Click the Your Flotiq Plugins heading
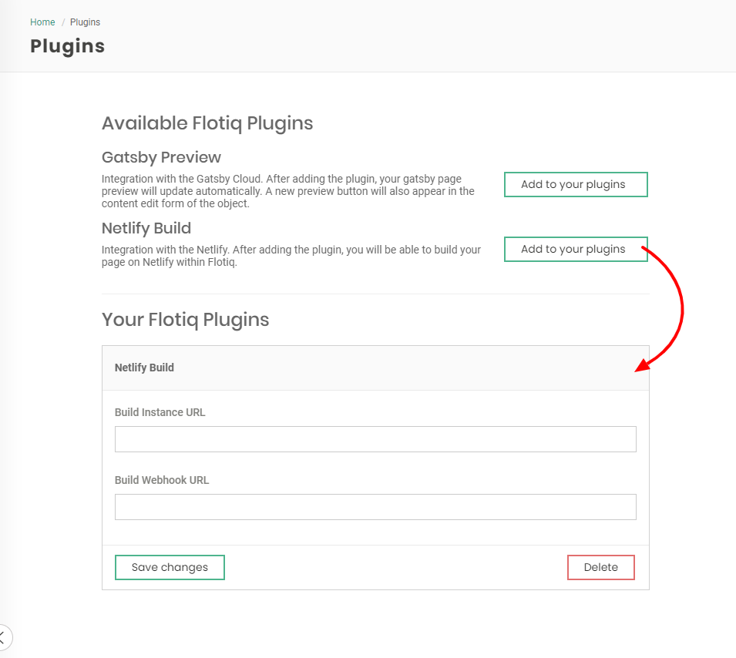736x658 pixels. [185, 320]
